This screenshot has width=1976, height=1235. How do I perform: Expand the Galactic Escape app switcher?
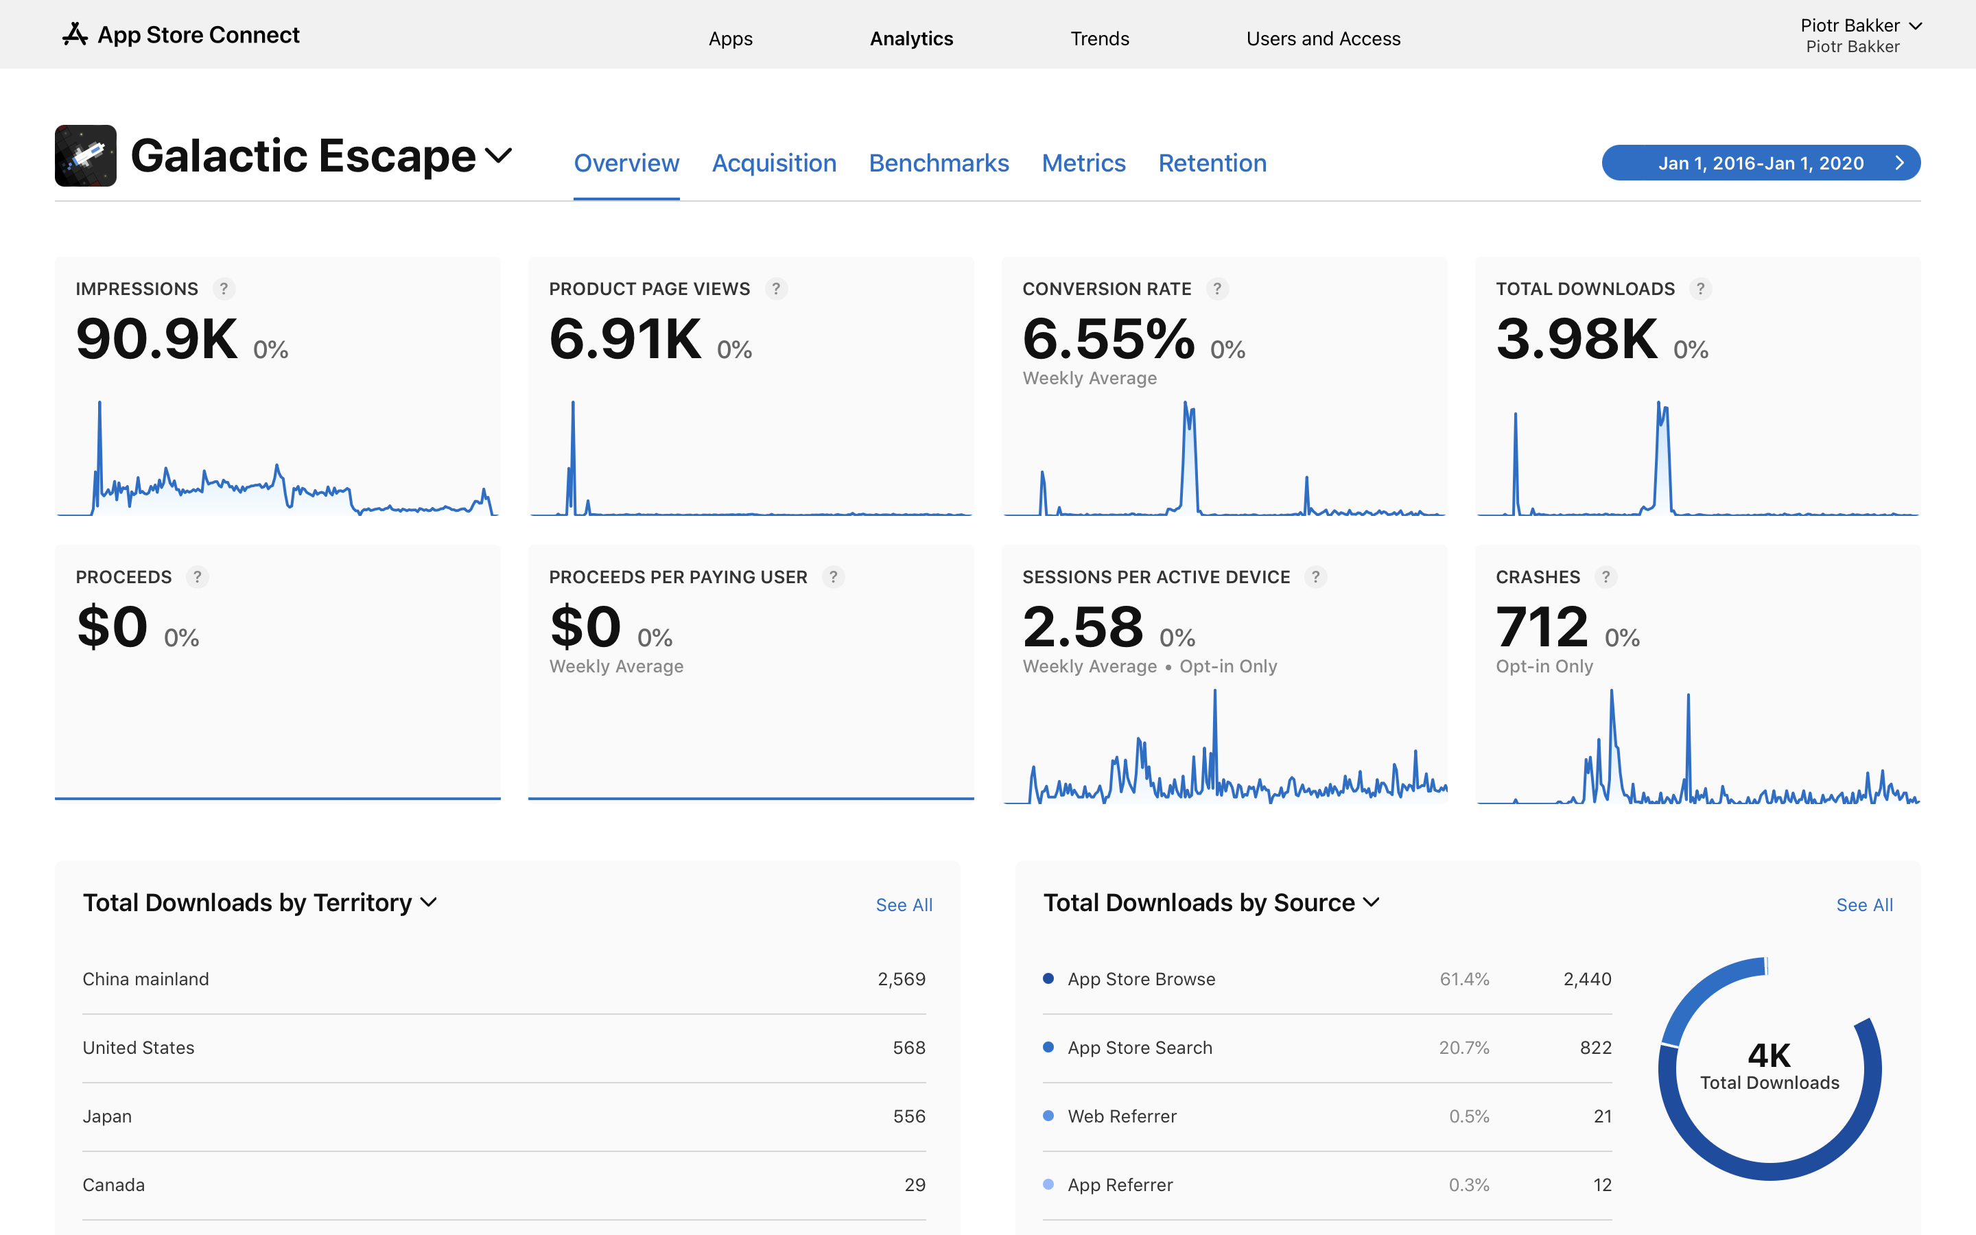499,154
